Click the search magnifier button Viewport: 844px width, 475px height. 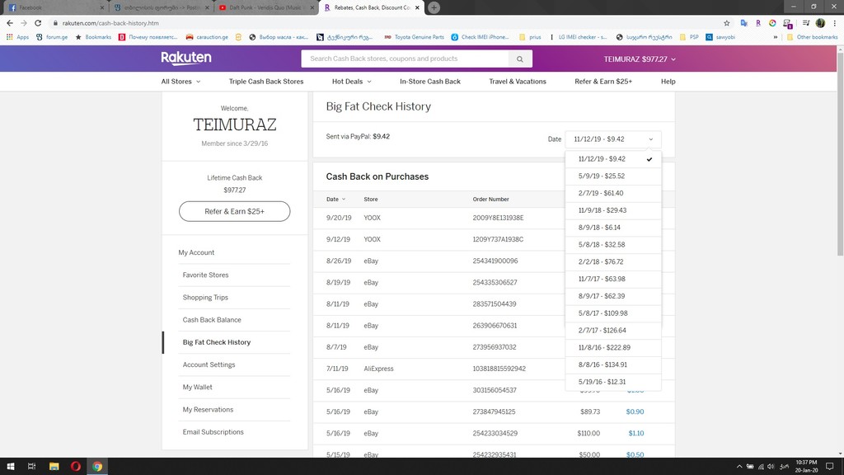520,59
